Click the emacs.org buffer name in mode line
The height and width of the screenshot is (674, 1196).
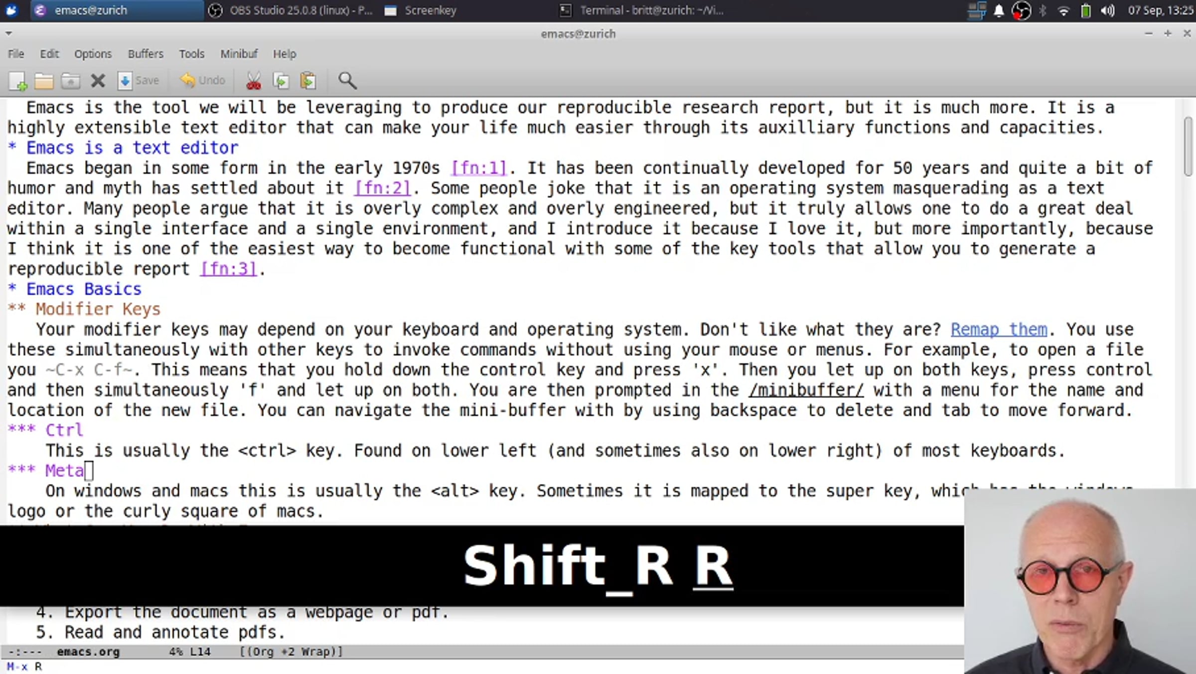(88, 652)
